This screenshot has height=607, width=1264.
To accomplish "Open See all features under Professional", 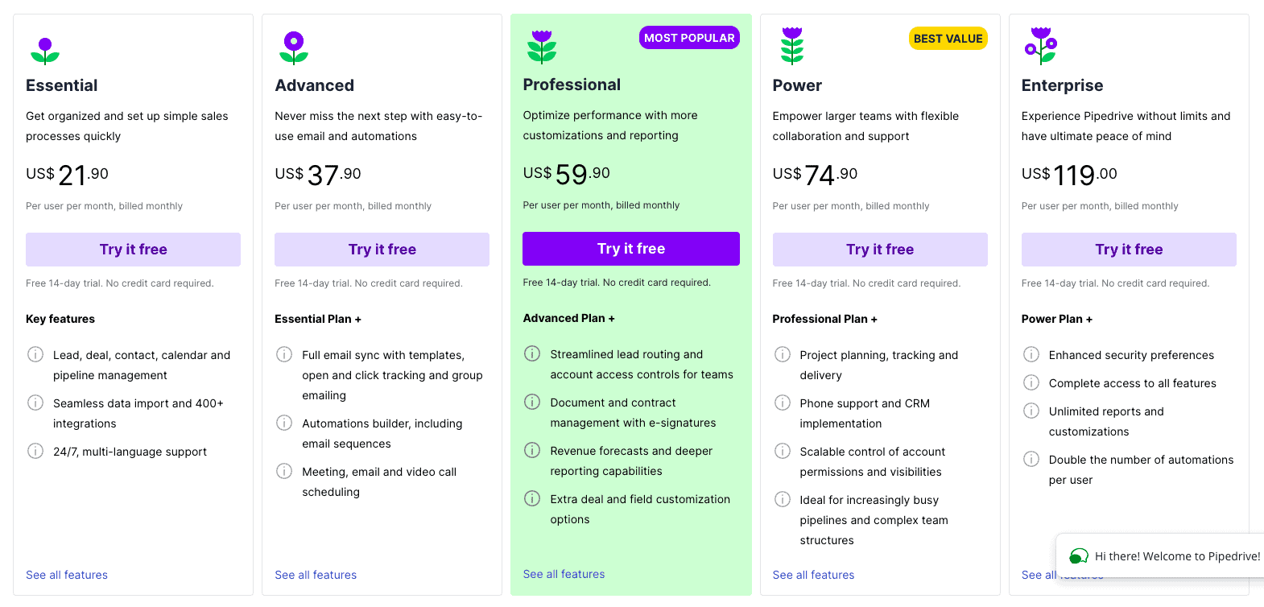I will coord(564,573).
